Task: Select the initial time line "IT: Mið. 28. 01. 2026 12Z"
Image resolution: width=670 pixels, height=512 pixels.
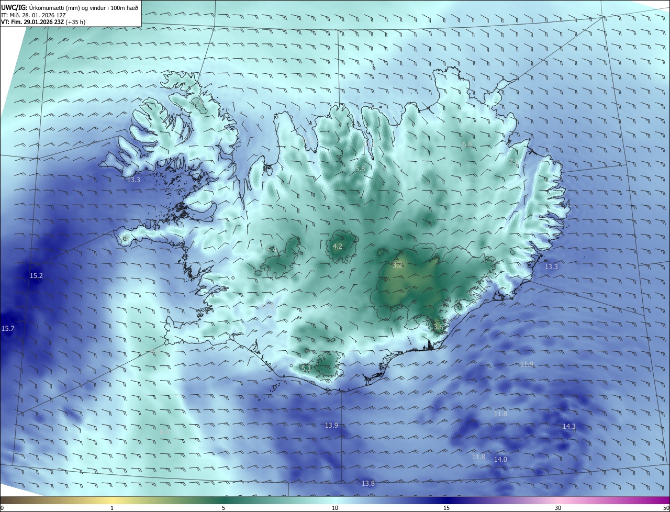Action: pyautogui.click(x=33, y=15)
